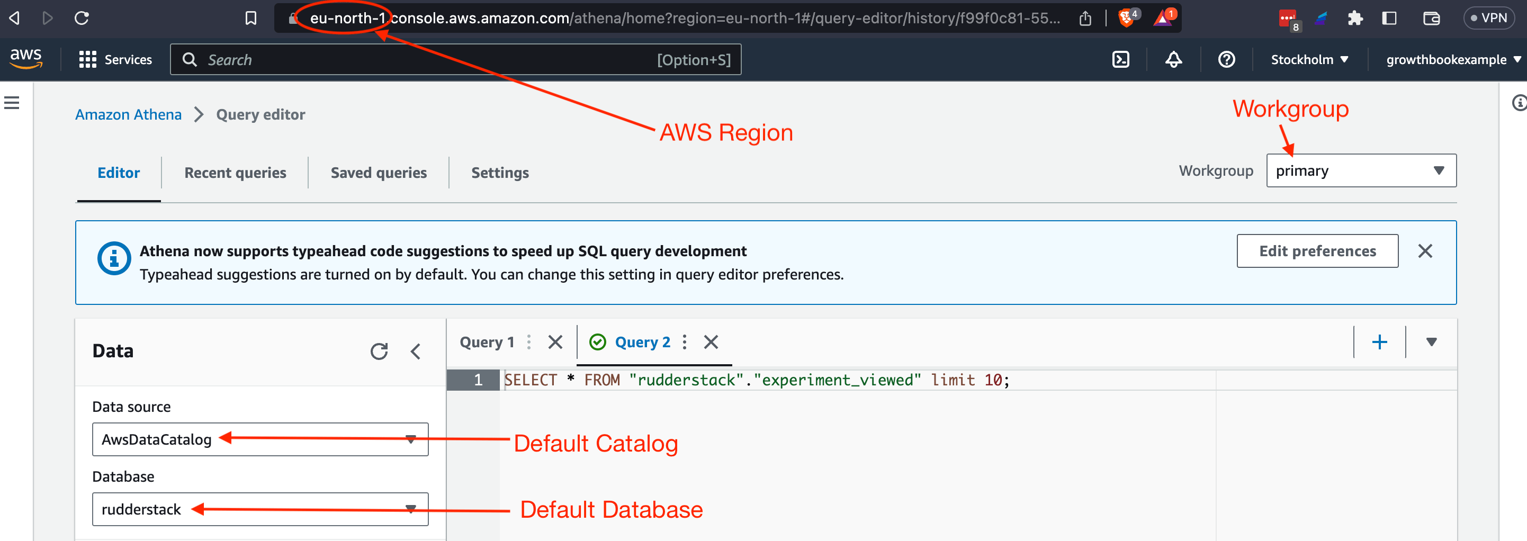Viewport: 1527px width, 541px height.
Task: Go to Amazon Athena breadcrumb link
Action: point(128,114)
